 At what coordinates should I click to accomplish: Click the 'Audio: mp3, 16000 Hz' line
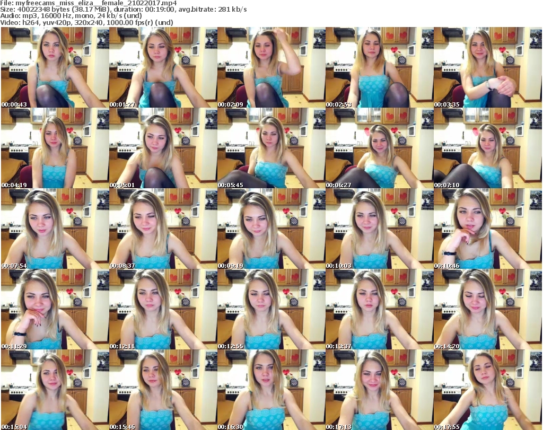pos(71,16)
